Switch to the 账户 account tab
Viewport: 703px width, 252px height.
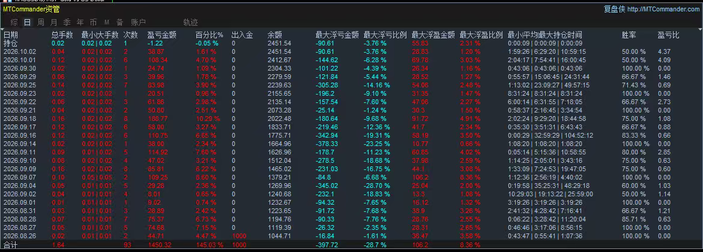[139, 22]
